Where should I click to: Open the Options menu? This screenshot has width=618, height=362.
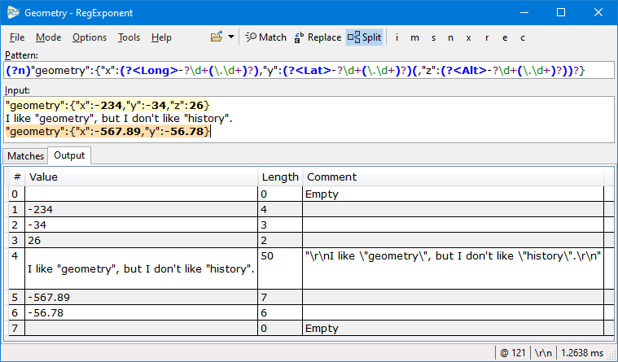coord(90,37)
